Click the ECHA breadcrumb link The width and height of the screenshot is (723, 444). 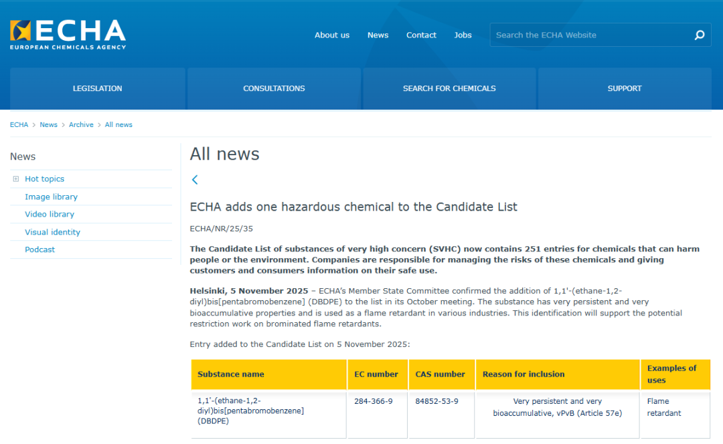coord(19,125)
